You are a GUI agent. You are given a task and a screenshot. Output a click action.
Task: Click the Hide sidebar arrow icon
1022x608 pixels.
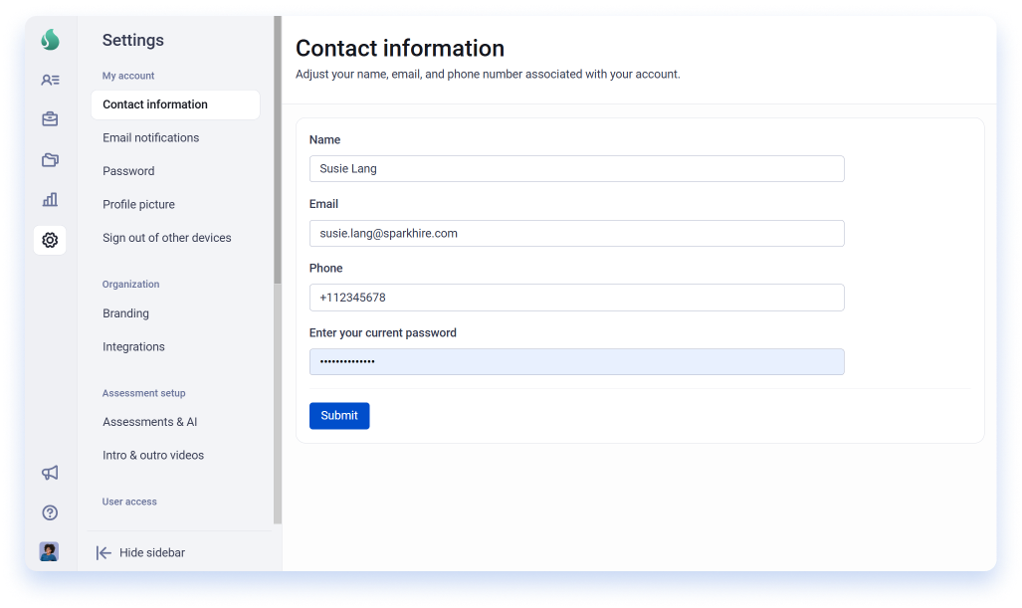103,553
